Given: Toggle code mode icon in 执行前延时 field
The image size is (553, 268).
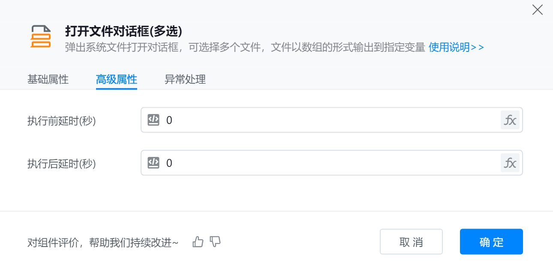Looking at the screenshot, I should 153,120.
